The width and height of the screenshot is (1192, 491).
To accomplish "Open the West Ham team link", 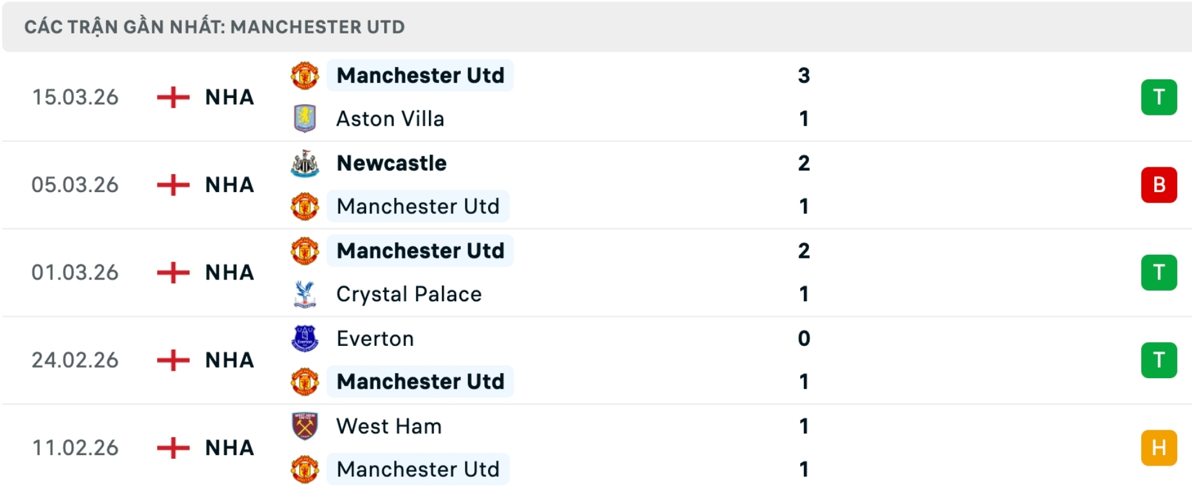I will coord(389,427).
